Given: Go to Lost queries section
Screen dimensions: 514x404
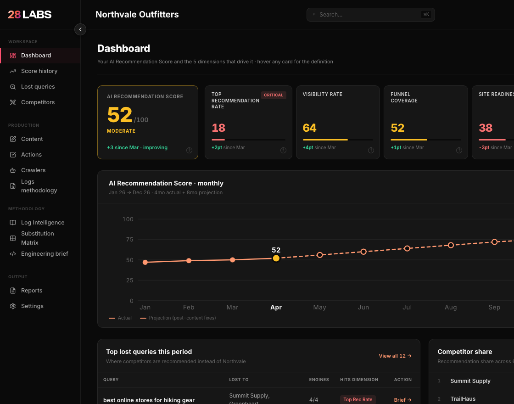Looking at the screenshot, I should (40, 87).
